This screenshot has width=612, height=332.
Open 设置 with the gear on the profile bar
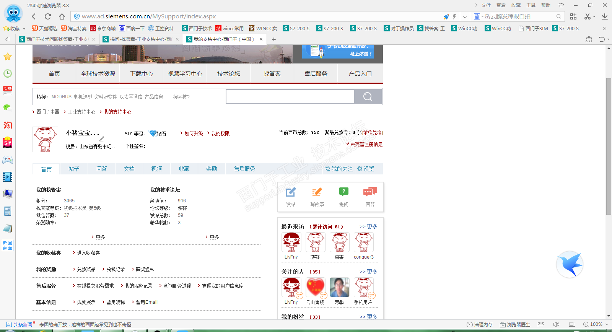[x=366, y=169]
